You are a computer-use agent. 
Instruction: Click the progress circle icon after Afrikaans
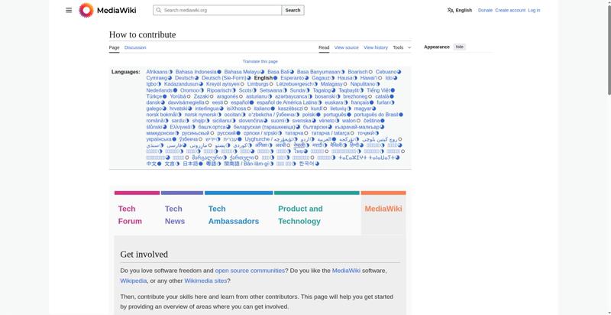point(171,72)
